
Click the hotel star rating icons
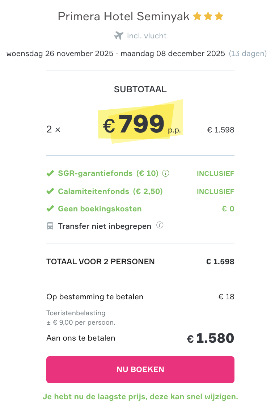(208, 17)
